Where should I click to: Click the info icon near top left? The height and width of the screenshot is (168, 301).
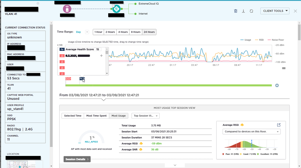[38, 3]
